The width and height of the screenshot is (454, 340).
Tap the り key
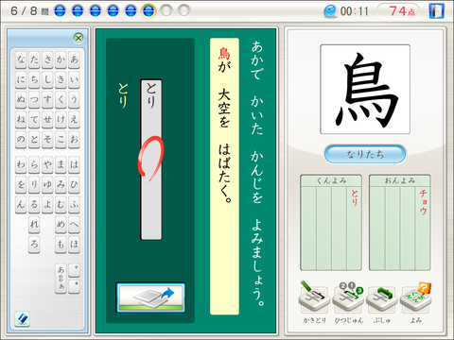[34, 184]
